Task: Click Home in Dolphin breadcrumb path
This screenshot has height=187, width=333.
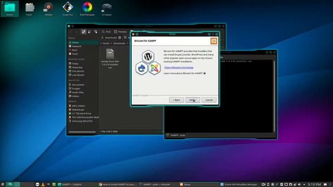Action: point(106,43)
